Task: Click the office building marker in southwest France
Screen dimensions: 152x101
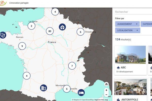Action: pos(44,88)
